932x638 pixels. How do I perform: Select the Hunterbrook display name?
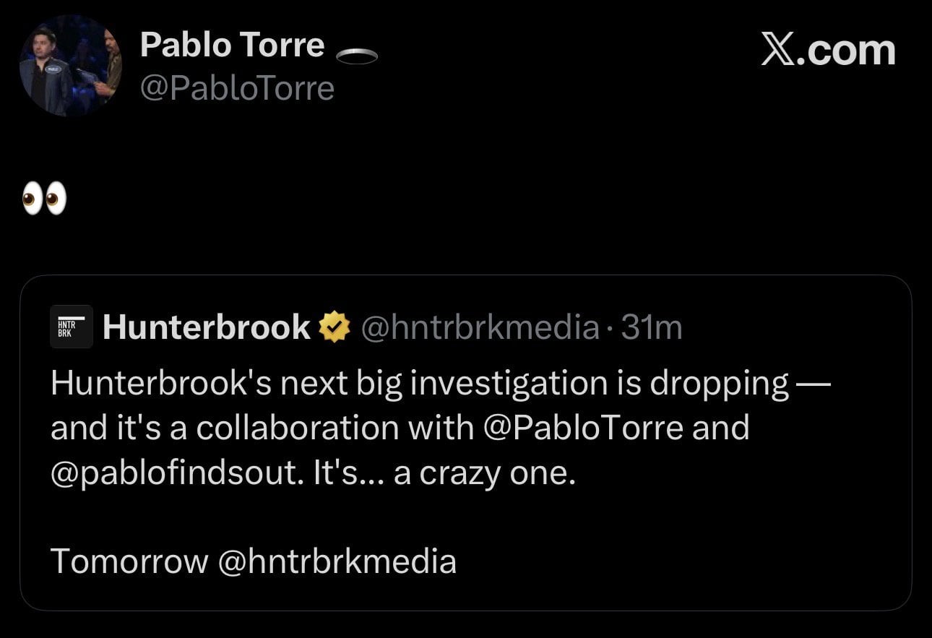tap(206, 326)
